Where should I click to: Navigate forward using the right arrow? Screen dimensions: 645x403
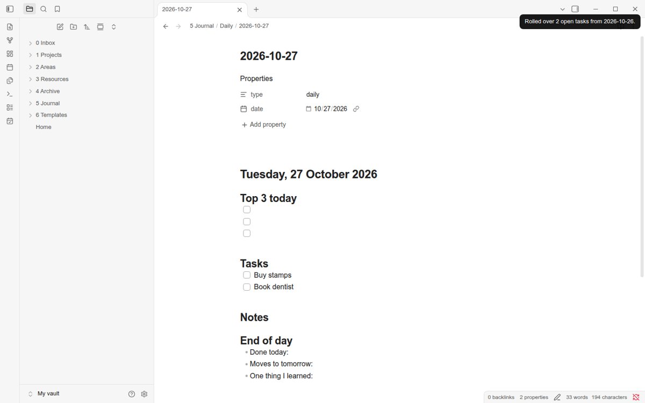pos(178,26)
